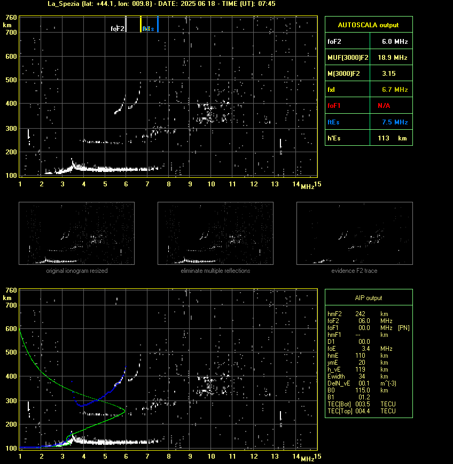Select the B1 01.2 row
This screenshot has width=453, height=464.
coord(349,397)
